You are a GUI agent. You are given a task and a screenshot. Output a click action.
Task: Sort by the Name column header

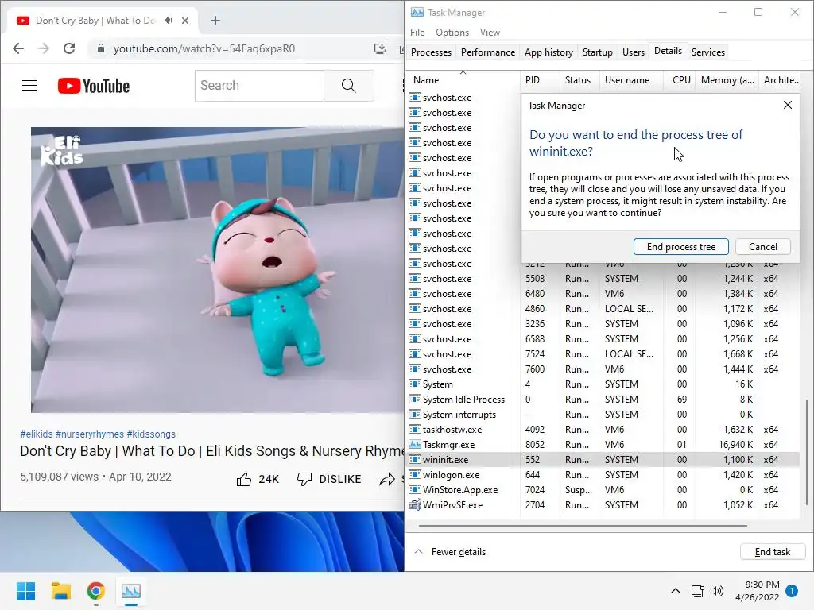coord(463,80)
